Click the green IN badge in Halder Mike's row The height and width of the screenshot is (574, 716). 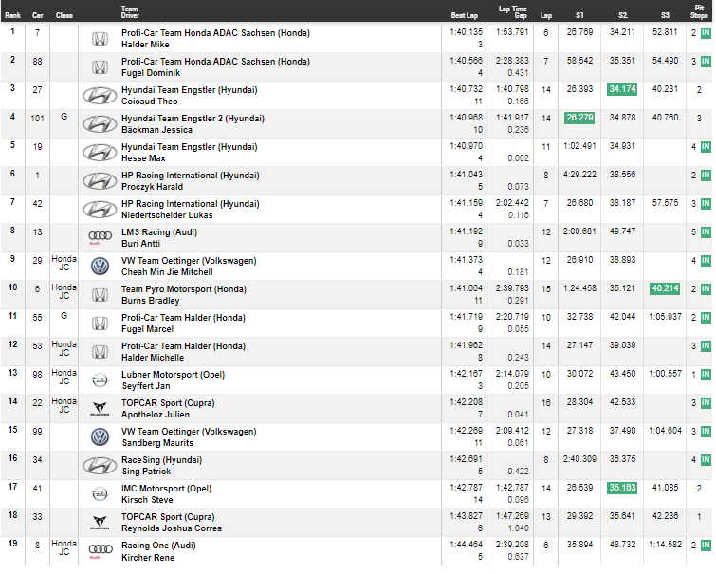point(706,33)
